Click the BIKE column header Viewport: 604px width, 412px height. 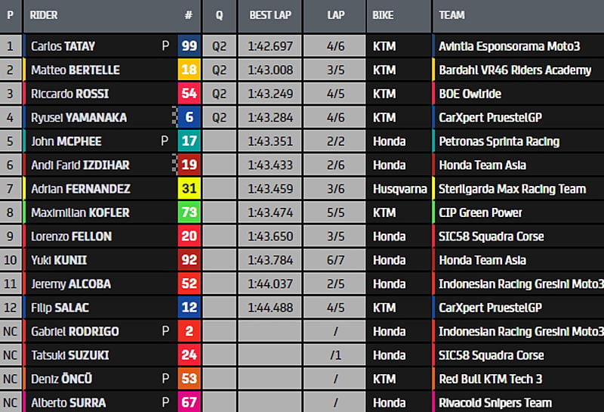(383, 15)
